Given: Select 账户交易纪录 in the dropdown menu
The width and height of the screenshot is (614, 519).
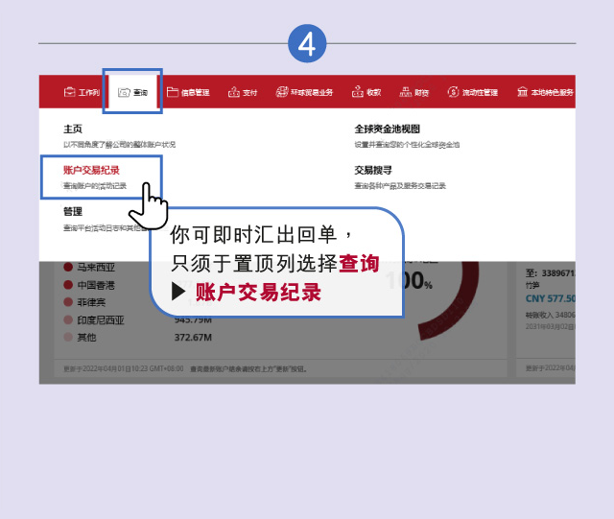Looking at the screenshot, I should [91, 170].
